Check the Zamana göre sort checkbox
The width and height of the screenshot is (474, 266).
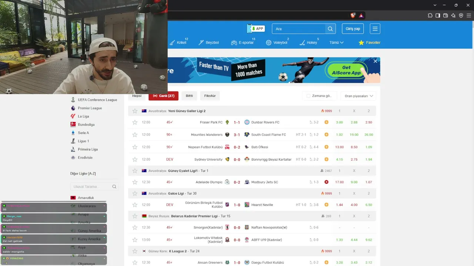(308, 96)
